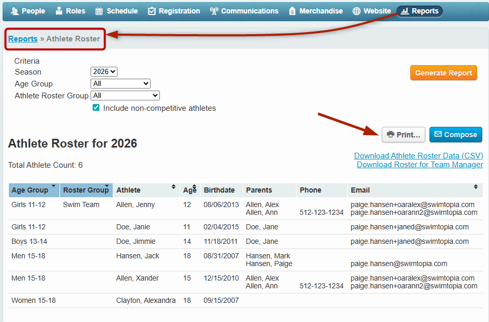Open the Athlete Roster Group dropdown
This screenshot has width=489, height=322.
(125, 96)
